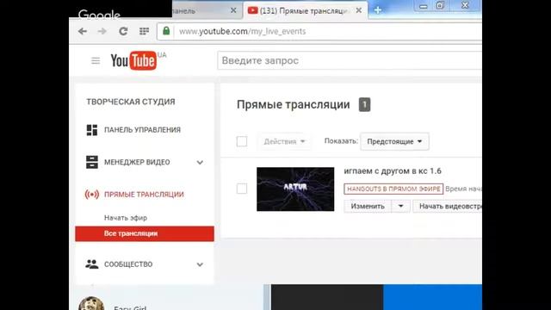Click the Hangouts в прямом эфире badge
The image size is (551, 310).
point(393,189)
